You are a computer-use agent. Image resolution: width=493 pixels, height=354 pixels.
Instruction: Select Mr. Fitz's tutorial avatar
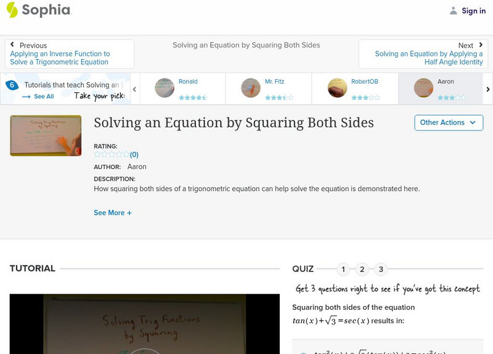pyautogui.click(x=250, y=88)
